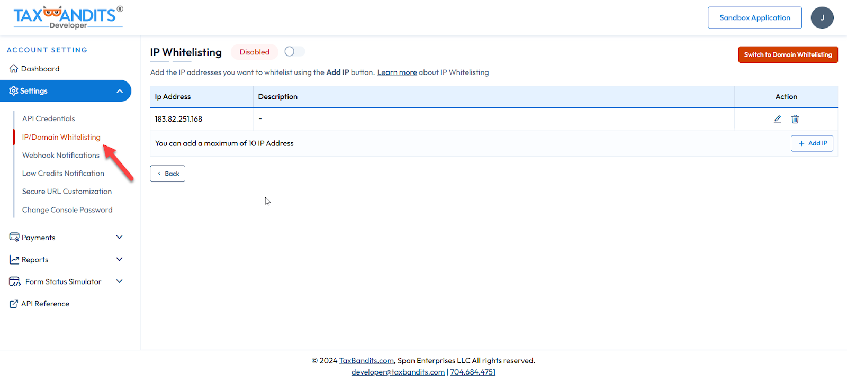Delete the 183.82.251.168 IP entry
The height and width of the screenshot is (383, 847).
click(795, 119)
